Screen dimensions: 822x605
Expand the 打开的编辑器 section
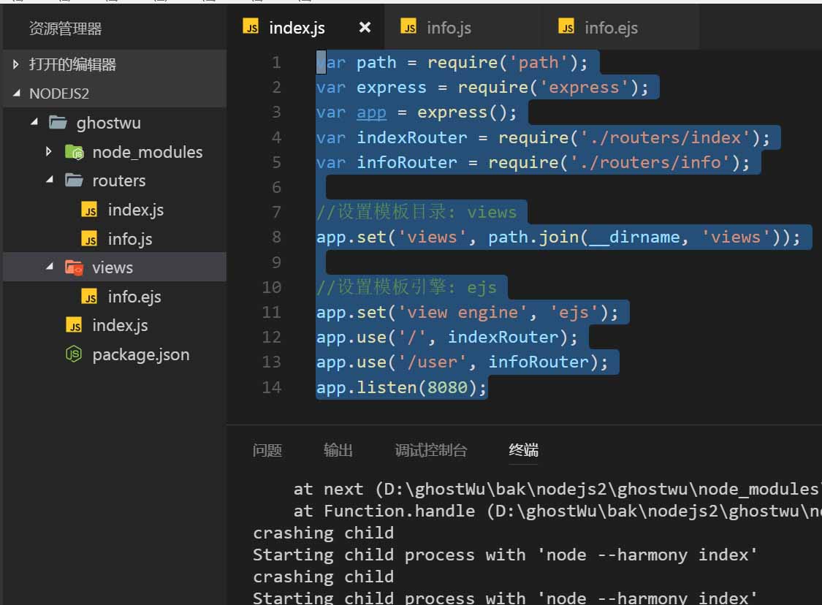click(16, 64)
